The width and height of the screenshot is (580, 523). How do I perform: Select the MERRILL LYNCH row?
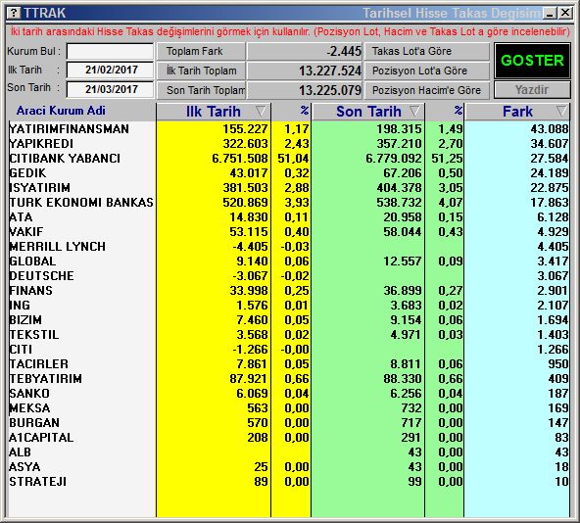click(x=288, y=247)
